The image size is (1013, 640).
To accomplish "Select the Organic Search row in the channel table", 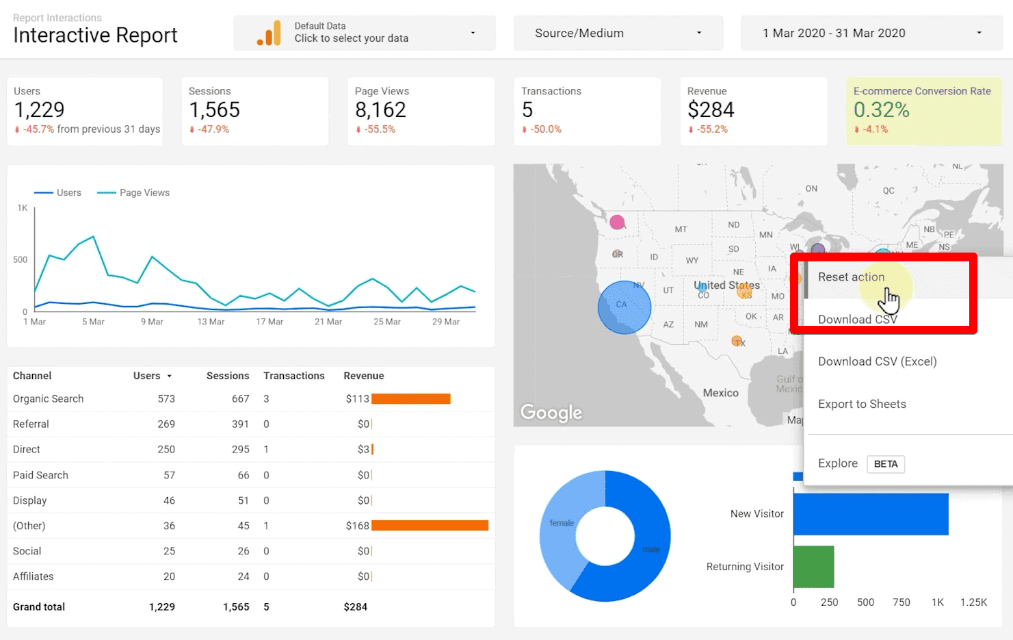I will click(x=48, y=398).
